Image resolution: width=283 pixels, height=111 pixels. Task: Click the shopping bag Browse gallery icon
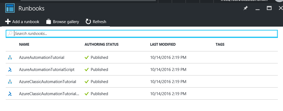pos(48,22)
